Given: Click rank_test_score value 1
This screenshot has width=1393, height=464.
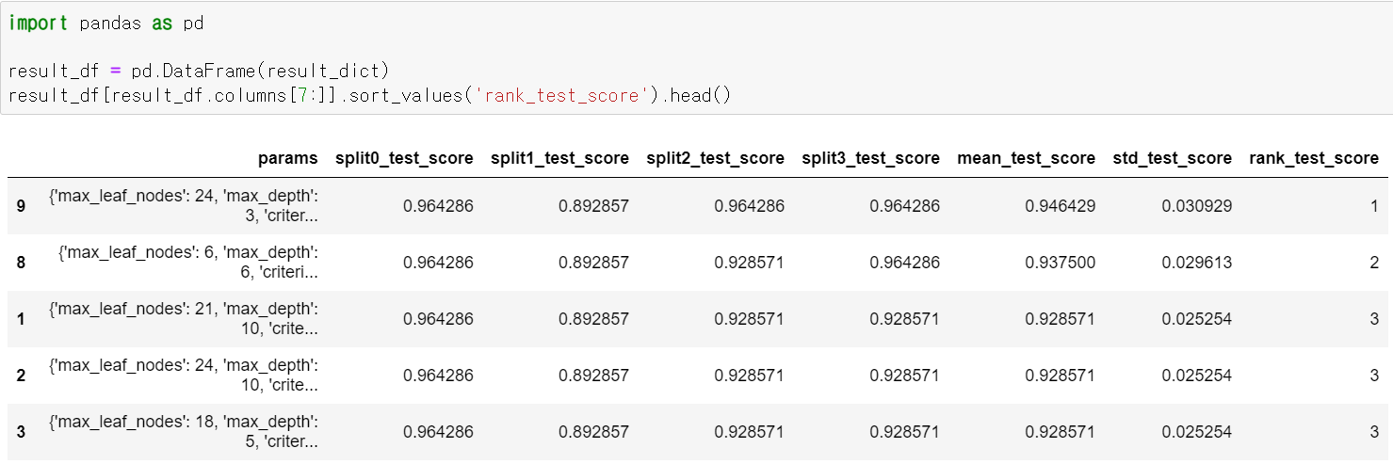Looking at the screenshot, I should [x=1374, y=205].
